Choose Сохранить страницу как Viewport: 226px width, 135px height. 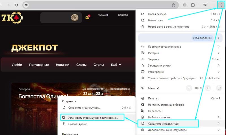(x=96, y=108)
